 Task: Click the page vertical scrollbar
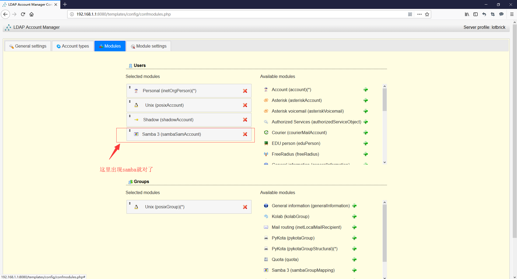coord(515,132)
